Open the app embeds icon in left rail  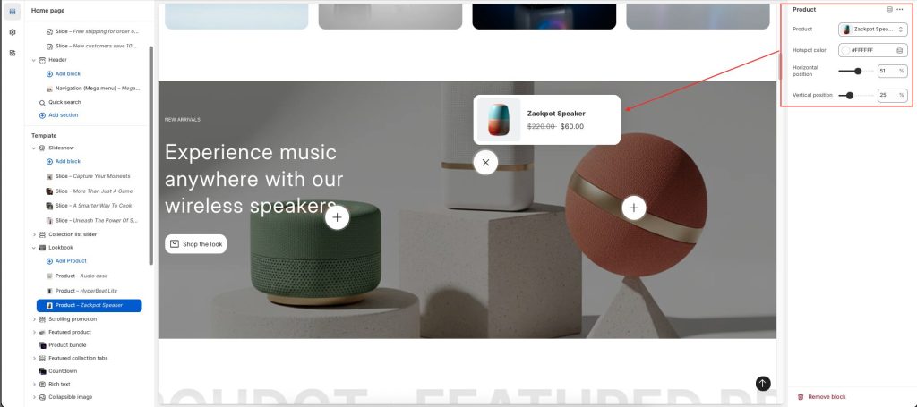[x=13, y=53]
